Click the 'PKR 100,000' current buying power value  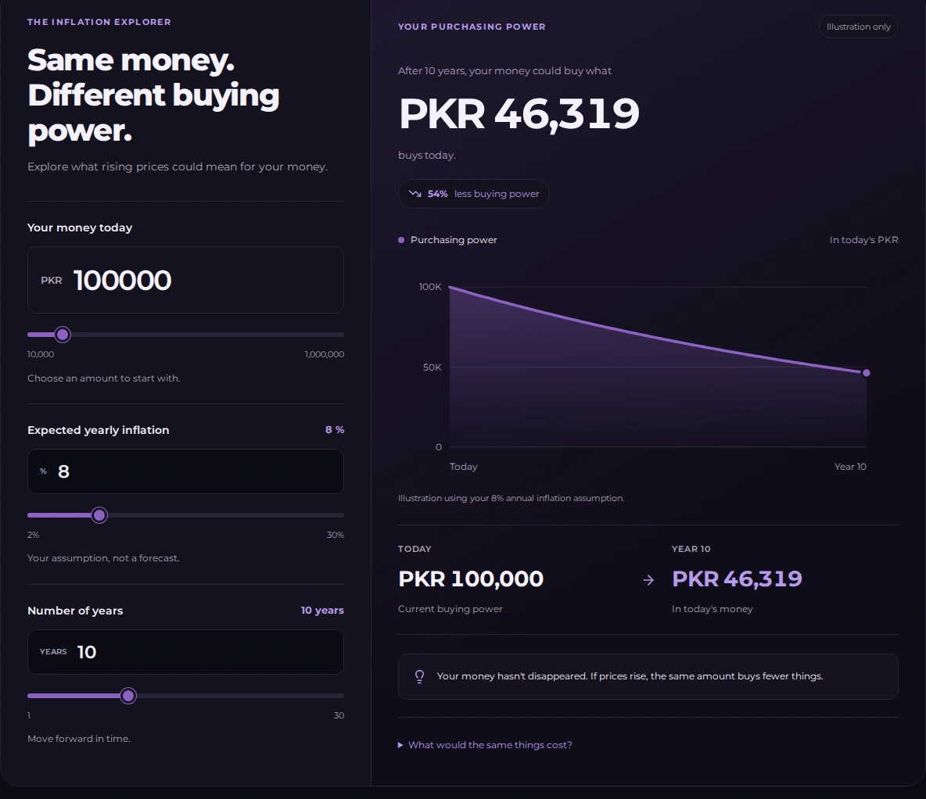471,579
